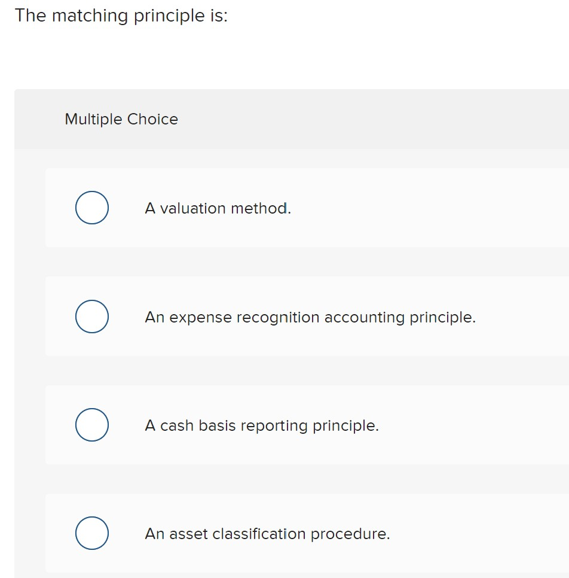Viewport: 569px width, 578px height.
Task: Click the fourth answer option row
Action: (299, 533)
